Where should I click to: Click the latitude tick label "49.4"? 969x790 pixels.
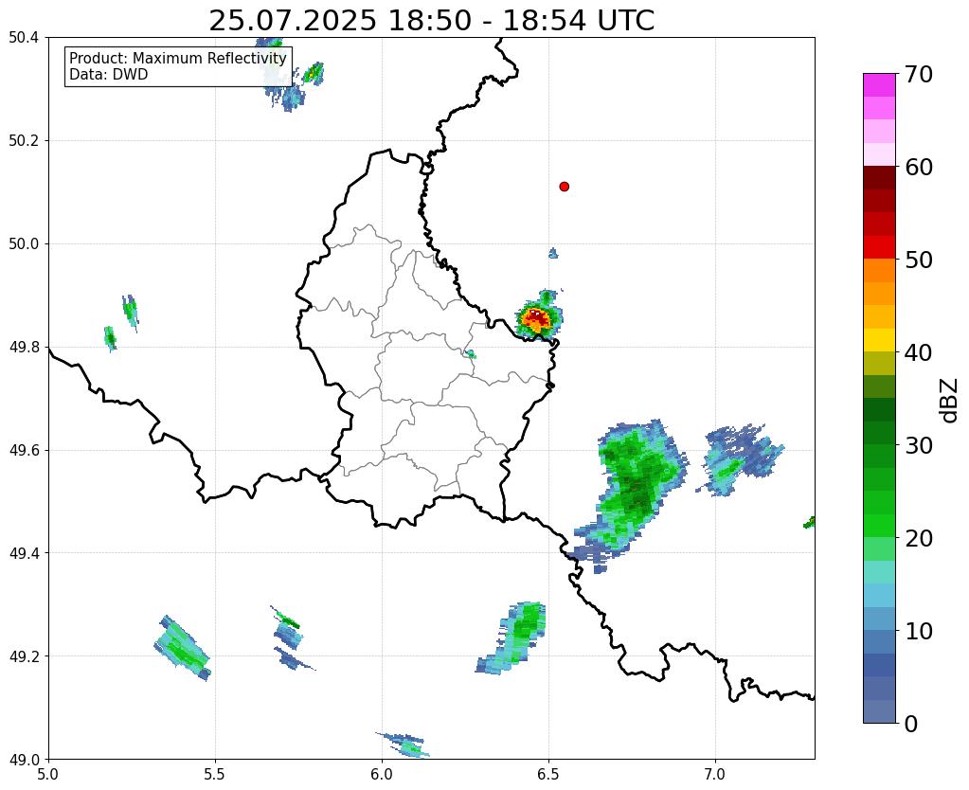(x=24, y=553)
